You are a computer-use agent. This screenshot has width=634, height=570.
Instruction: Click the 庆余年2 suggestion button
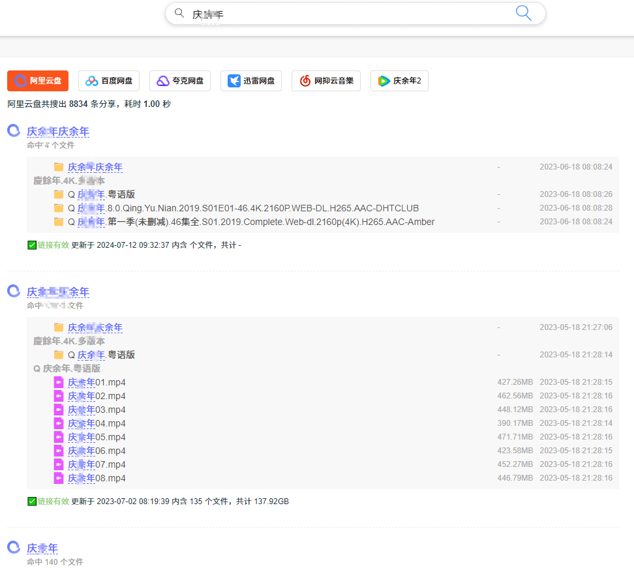coord(399,81)
